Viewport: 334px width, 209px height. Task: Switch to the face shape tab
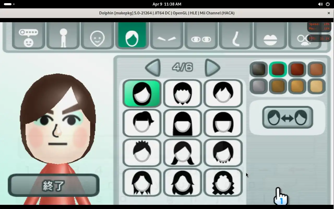pos(97,36)
